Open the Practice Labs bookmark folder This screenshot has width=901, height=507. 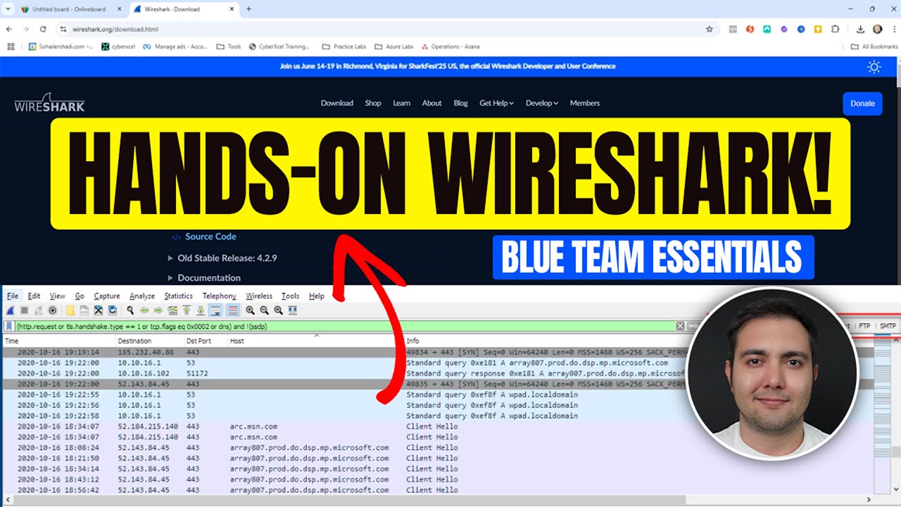point(344,46)
